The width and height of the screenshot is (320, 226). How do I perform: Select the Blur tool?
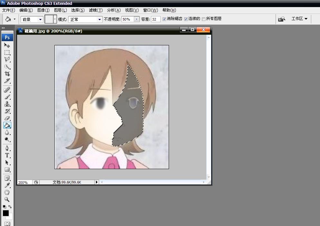click(7, 132)
